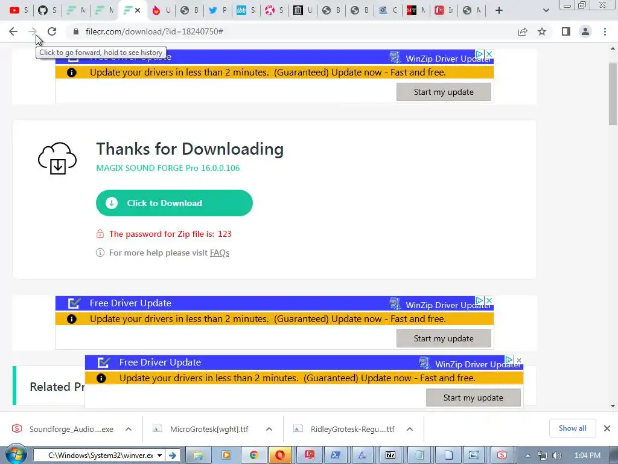Open the Chrome profile menu
Viewport: 618px width, 464px height.
click(x=585, y=31)
